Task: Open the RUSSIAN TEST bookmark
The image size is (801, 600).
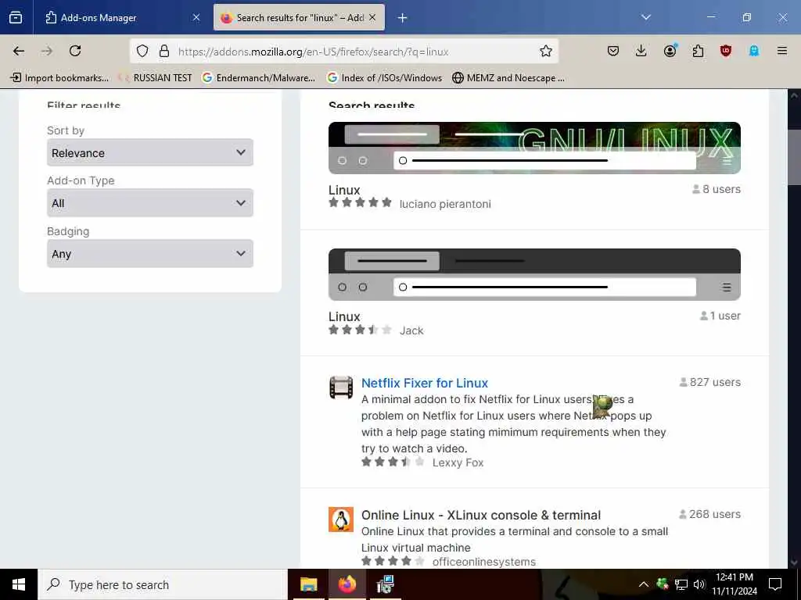Action: [x=156, y=78]
